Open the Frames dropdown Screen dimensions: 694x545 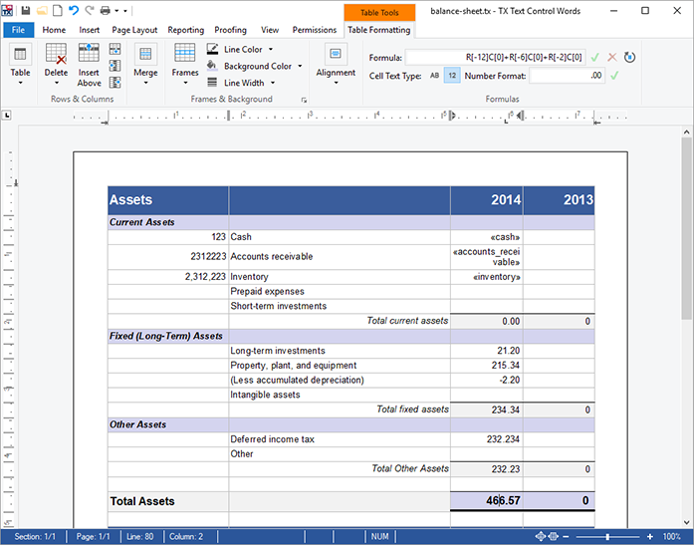pyautogui.click(x=185, y=65)
